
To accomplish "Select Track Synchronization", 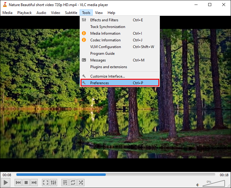I will click(120, 27).
